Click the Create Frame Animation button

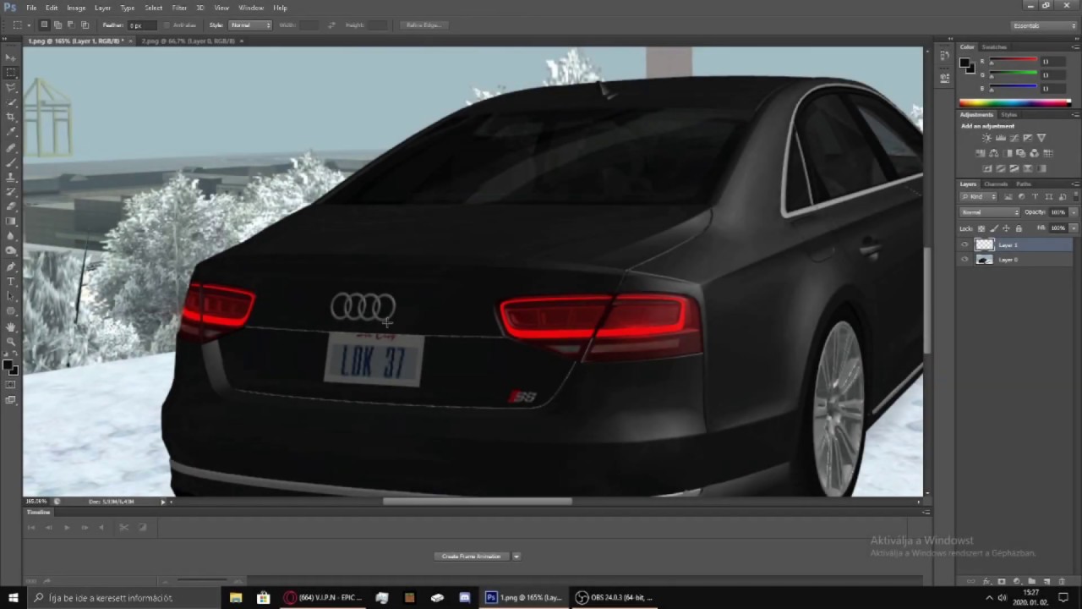pyautogui.click(x=472, y=556)
